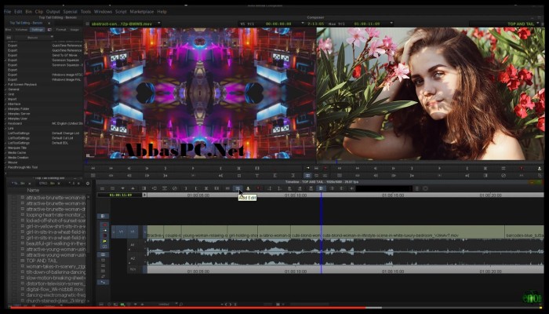Rewind the record monitor

[339, 169]
